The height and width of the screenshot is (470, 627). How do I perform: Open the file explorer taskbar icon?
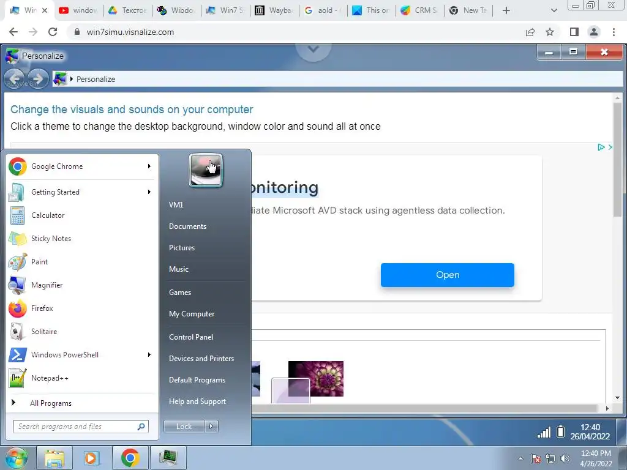coord(54,458)
